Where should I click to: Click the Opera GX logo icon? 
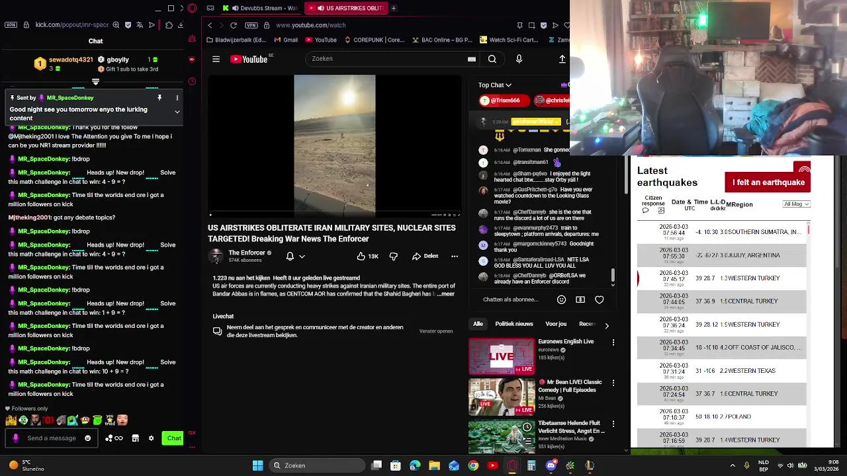(x=192, y=9)
